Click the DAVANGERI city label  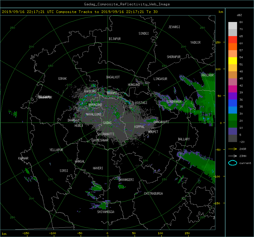(x=126, y=180)
